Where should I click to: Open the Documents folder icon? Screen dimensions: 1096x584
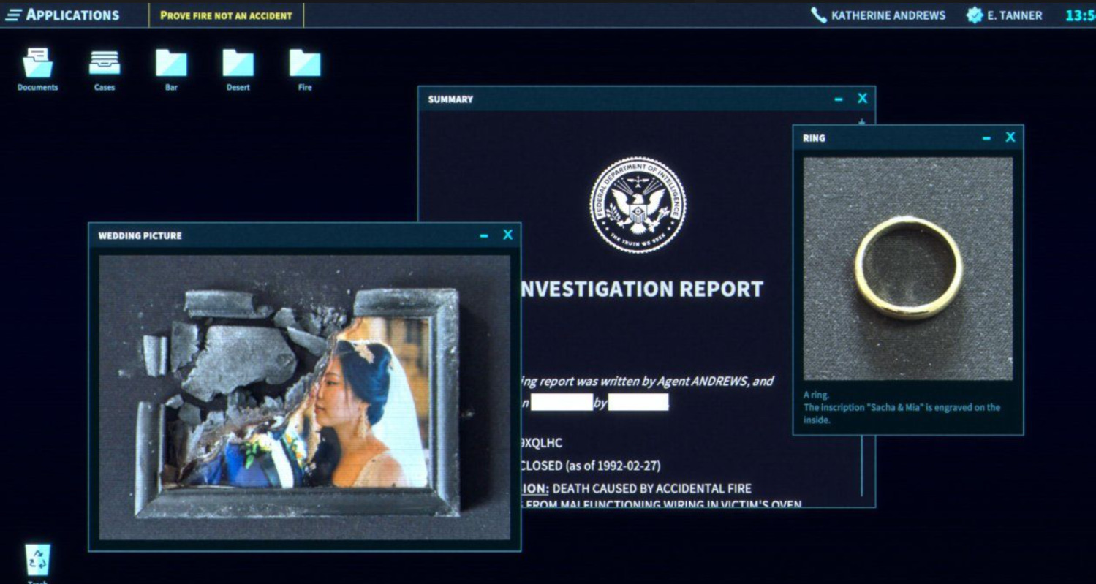(x=37, y=64)
